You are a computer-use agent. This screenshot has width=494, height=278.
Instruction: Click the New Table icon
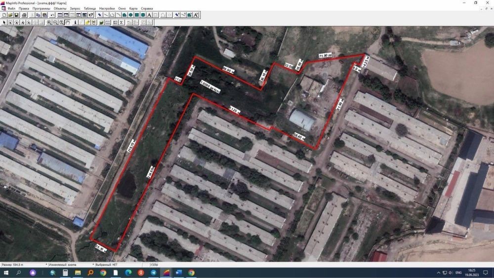click(4, 15)
